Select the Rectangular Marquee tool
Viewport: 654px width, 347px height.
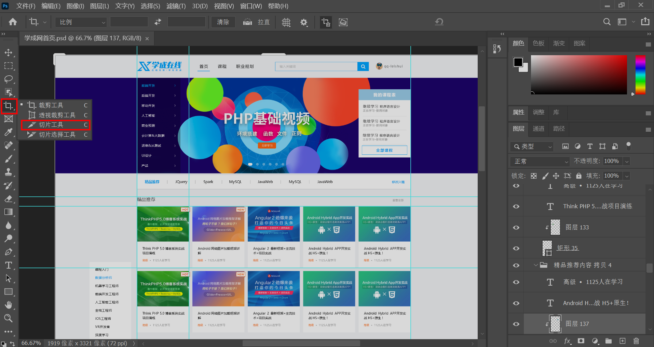(9, 66)
